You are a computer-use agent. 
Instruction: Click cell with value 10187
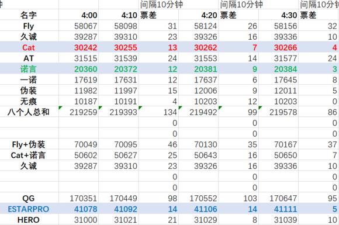[x=78, y=101]
